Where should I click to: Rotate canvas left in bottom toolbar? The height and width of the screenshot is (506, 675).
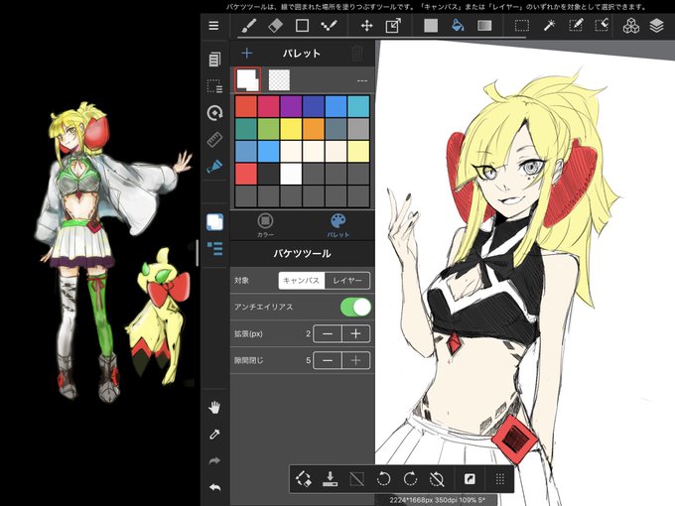coord(383,478)
